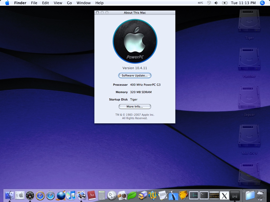Click the menu bar icon beside temperature
The height and width of the screenshot is (202, 270).
[209, 3]
